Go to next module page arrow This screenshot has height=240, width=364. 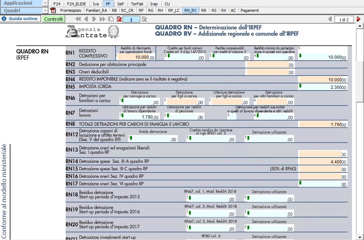[94, 19]
